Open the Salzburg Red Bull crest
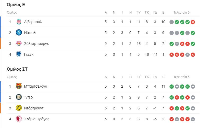 point(19,44)
